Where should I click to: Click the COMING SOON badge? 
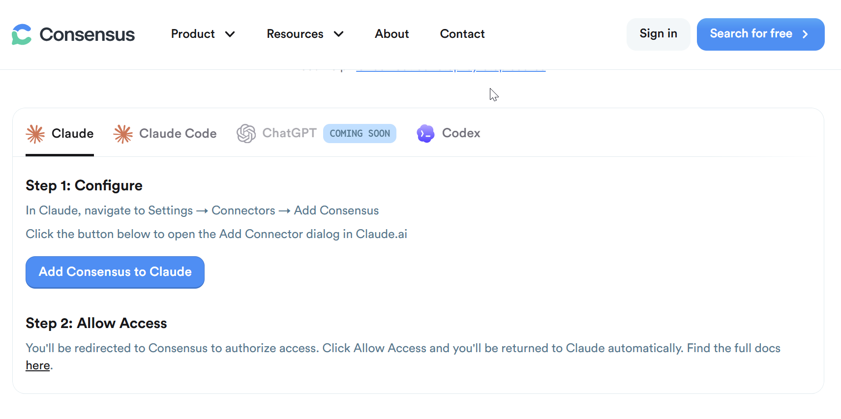point(360,133)
